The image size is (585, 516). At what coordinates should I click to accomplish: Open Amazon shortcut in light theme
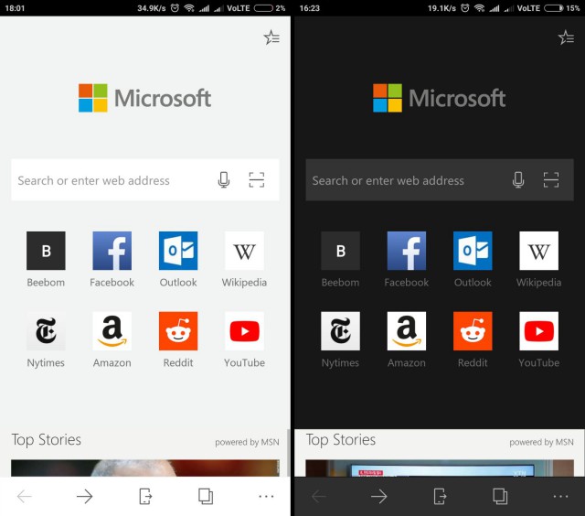112,339
